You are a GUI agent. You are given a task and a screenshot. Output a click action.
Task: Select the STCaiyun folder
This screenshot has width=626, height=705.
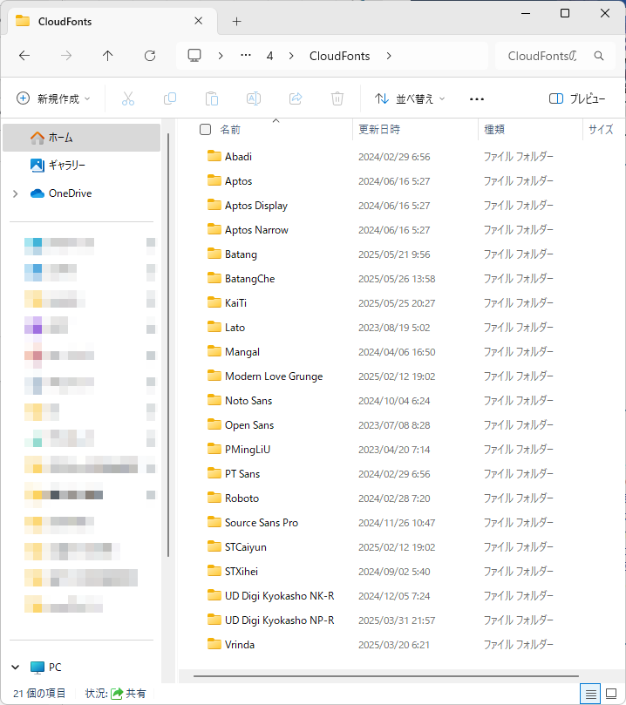click(x=246, y=547)
